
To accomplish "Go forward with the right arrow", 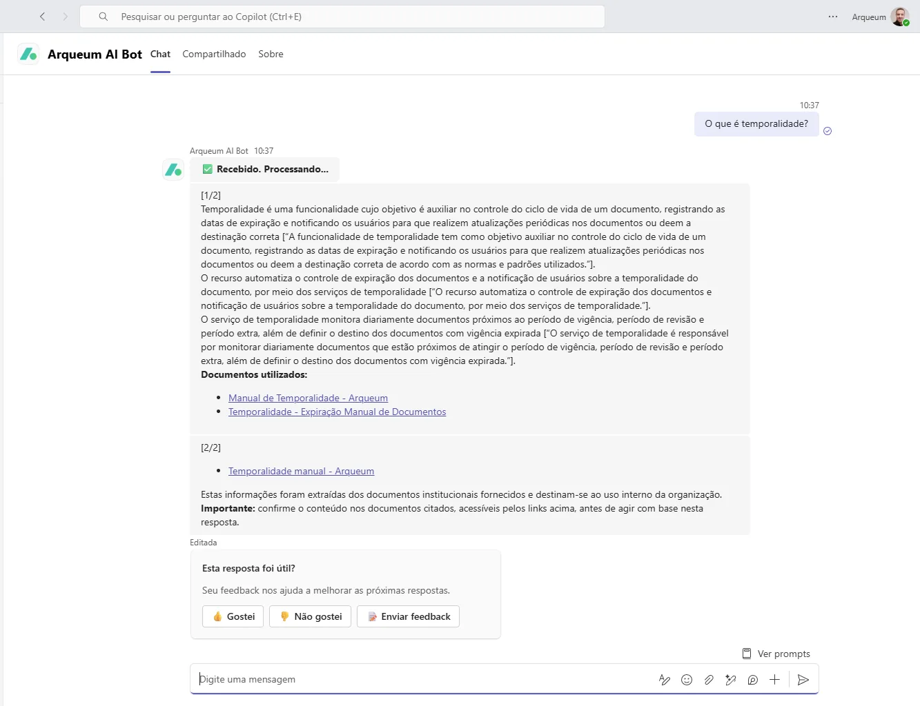I will (x=66, y=17).
